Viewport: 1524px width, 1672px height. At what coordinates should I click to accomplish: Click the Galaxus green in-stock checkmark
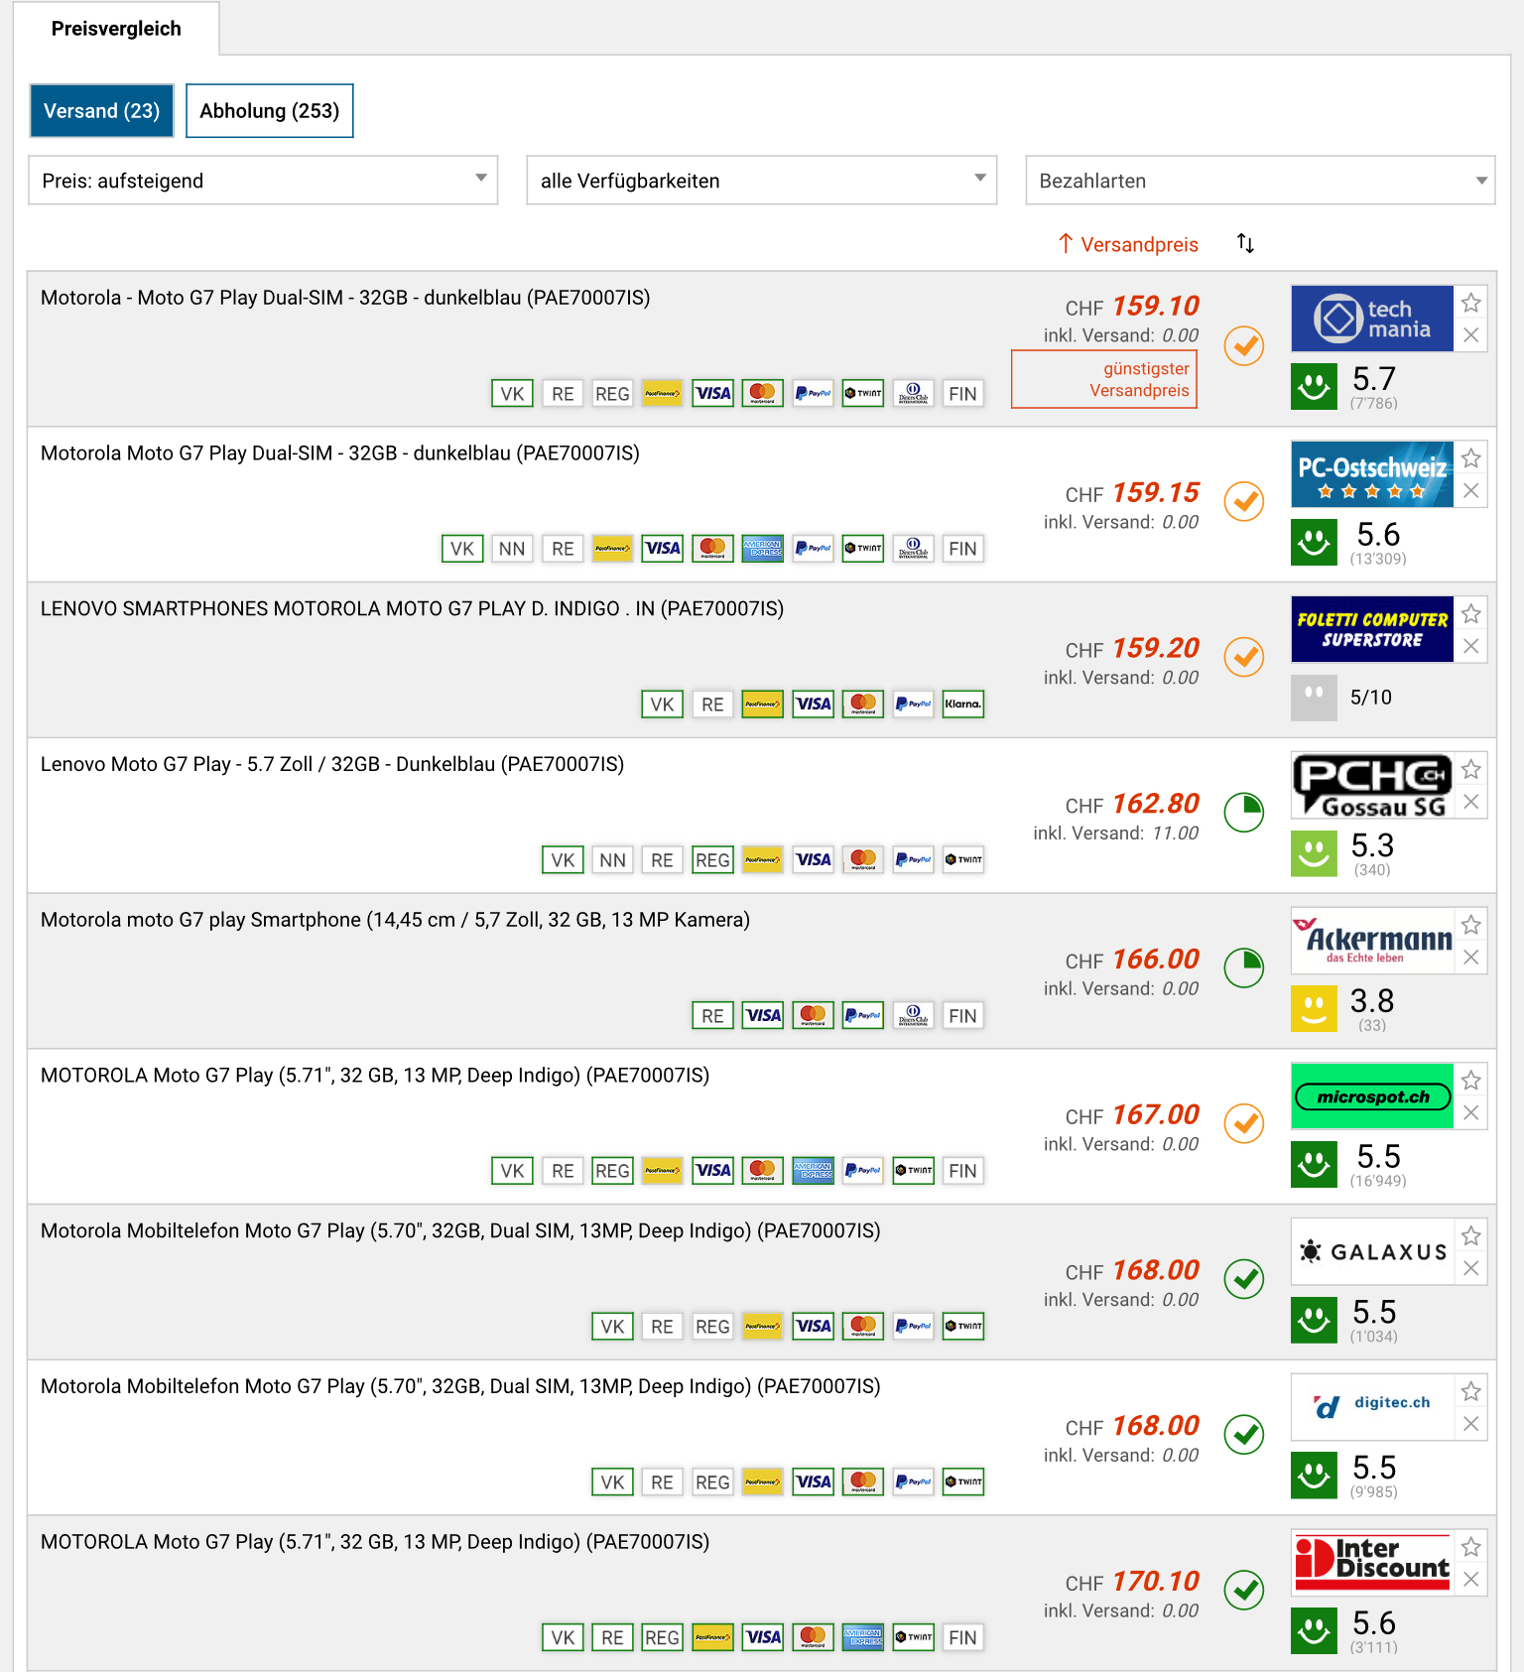pos(1243,1278)
